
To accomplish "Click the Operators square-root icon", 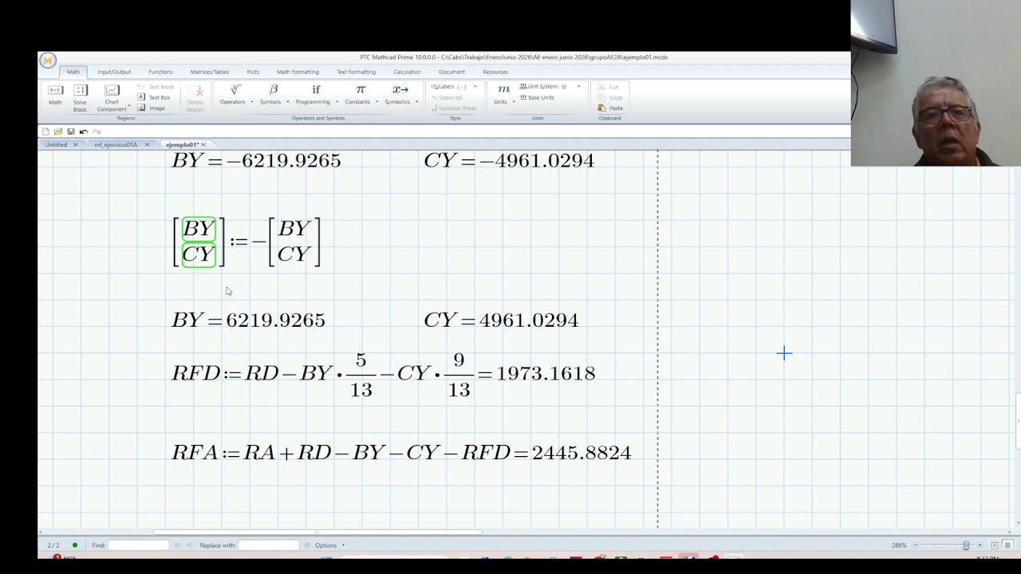I will click(235, 89).
